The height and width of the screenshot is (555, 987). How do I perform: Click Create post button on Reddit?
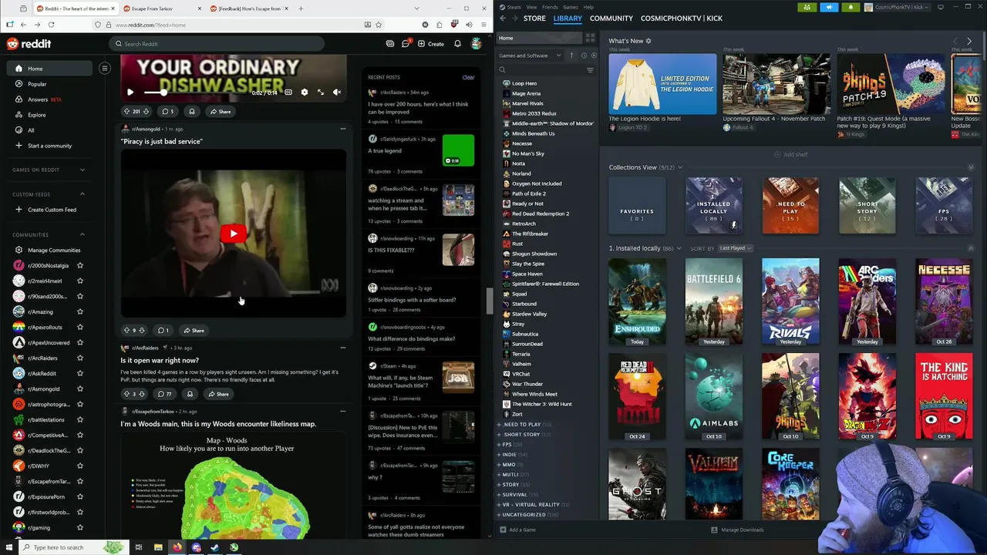point(431,44)
